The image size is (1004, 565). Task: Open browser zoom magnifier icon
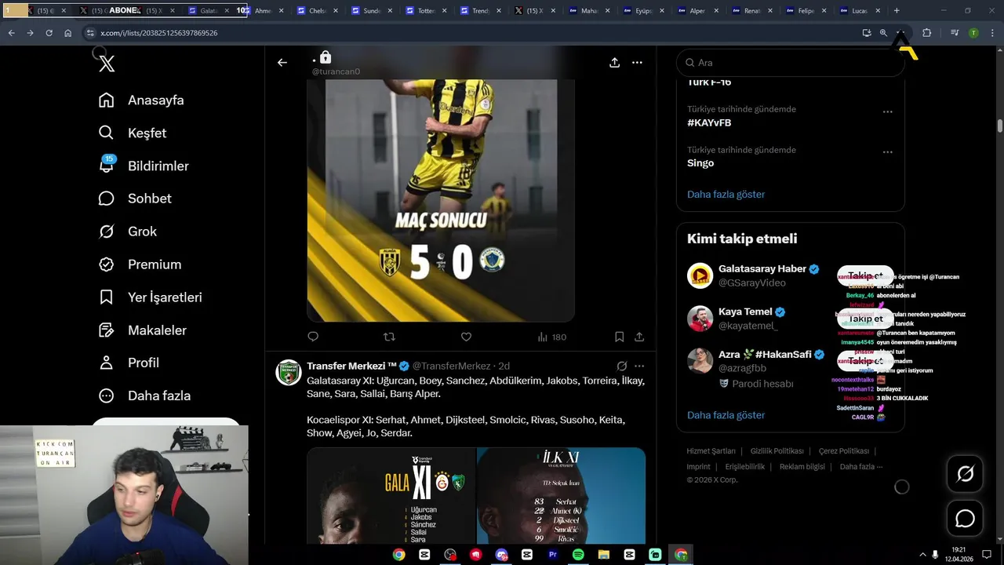pyautogui.click(x=883, y=33)
